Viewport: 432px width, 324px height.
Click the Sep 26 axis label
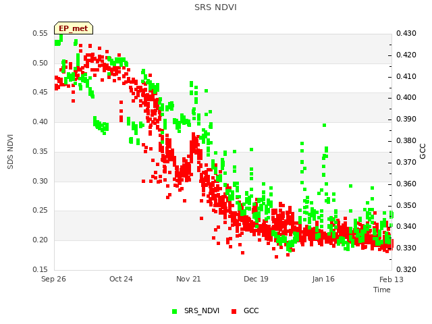[53, 279]
